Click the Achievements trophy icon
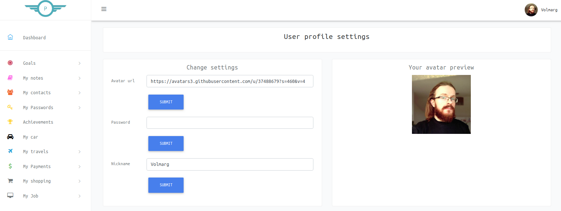561x211 pixels. pos(10,122)
